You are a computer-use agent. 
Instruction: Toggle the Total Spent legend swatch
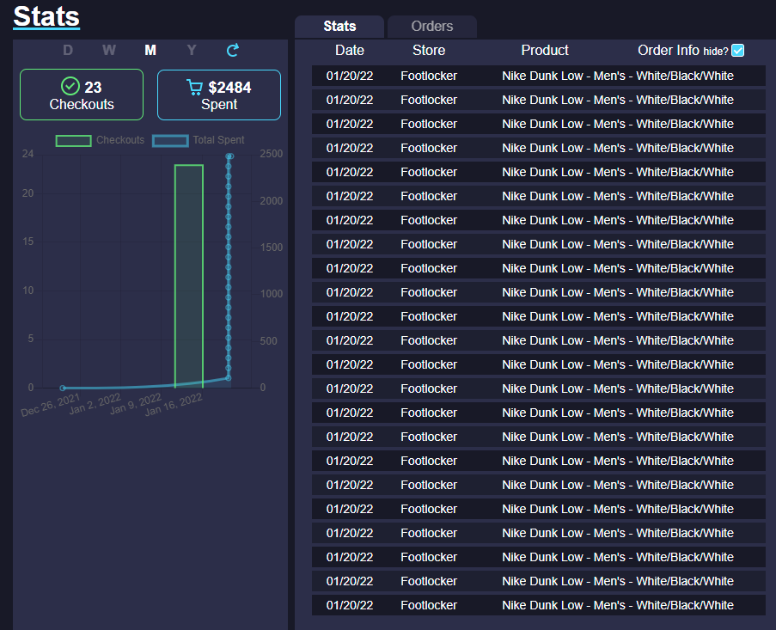[170, 141]
